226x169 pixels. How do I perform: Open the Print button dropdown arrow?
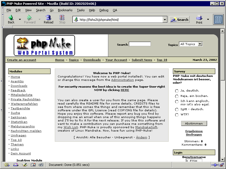tap(208, 19)
